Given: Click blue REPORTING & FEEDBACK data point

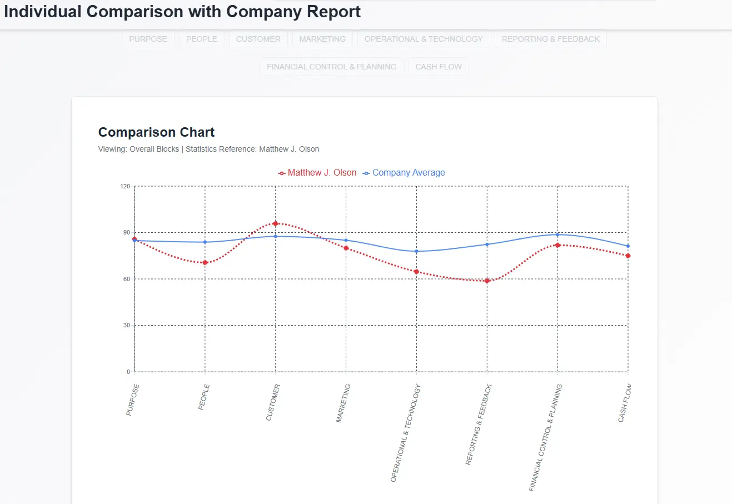Looking at the screenshot, I should click(x=487, y=244).
